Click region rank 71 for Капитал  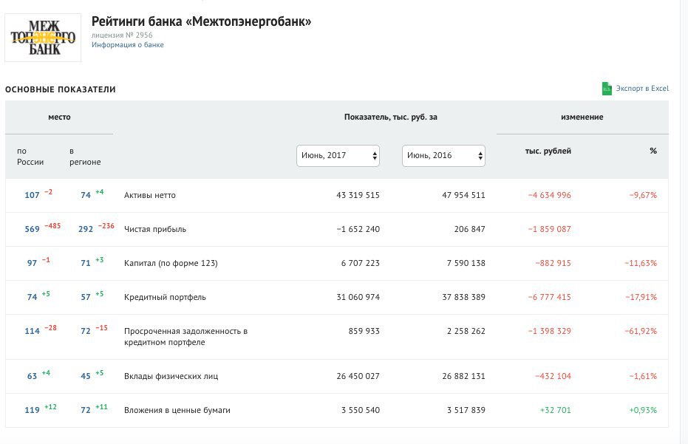[x=86, y=263]
